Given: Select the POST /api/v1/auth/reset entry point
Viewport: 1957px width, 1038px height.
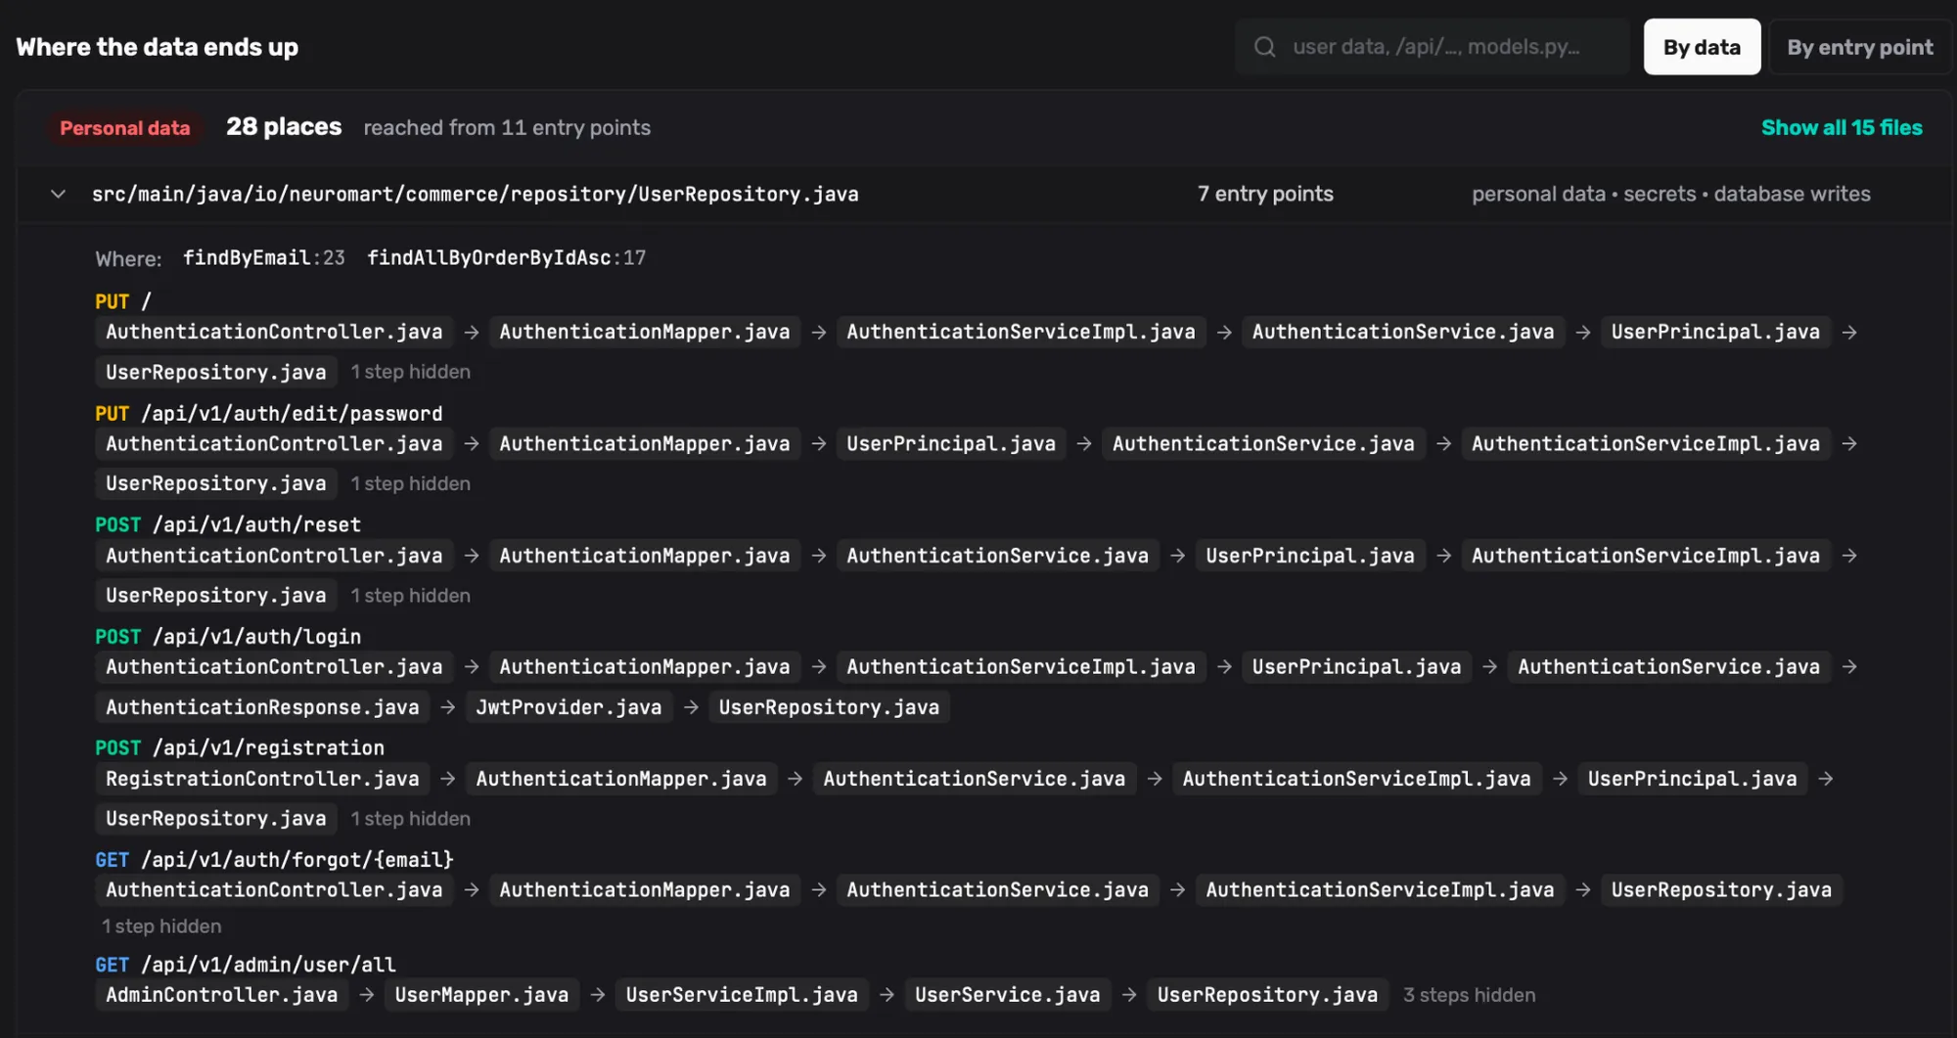Looking at the screenshot, I should point(228,524).
